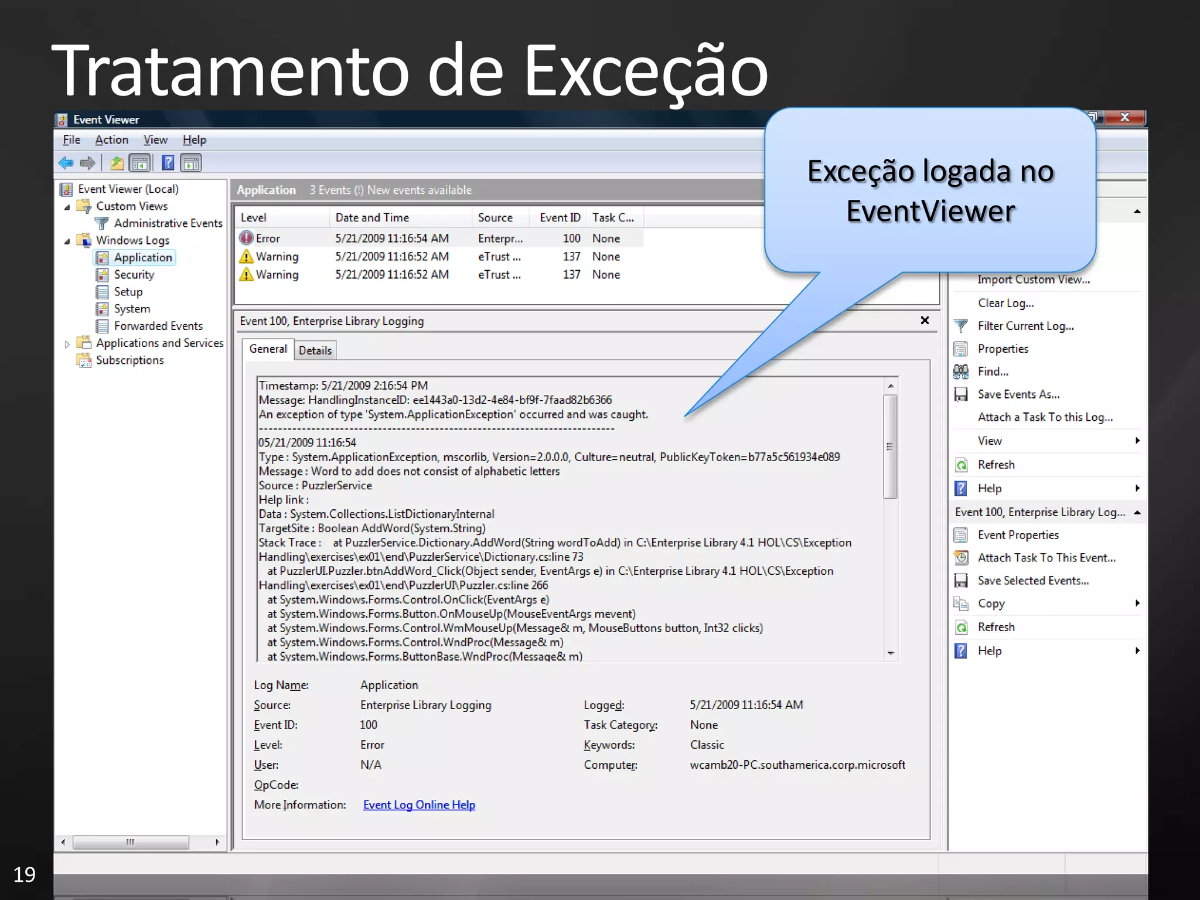Sort by Date and Time column header

tap(401, 217)
